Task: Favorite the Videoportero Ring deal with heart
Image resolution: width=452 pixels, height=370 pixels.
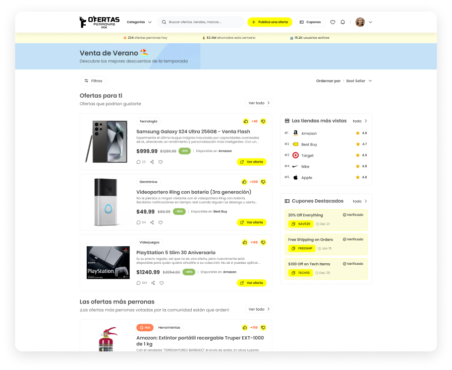Action: point(161,223)
